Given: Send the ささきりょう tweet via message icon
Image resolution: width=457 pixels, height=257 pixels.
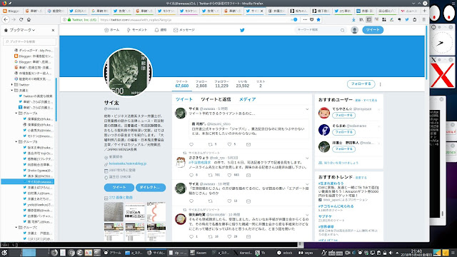Looking at the screenshot, I should (x=248, y=175).
